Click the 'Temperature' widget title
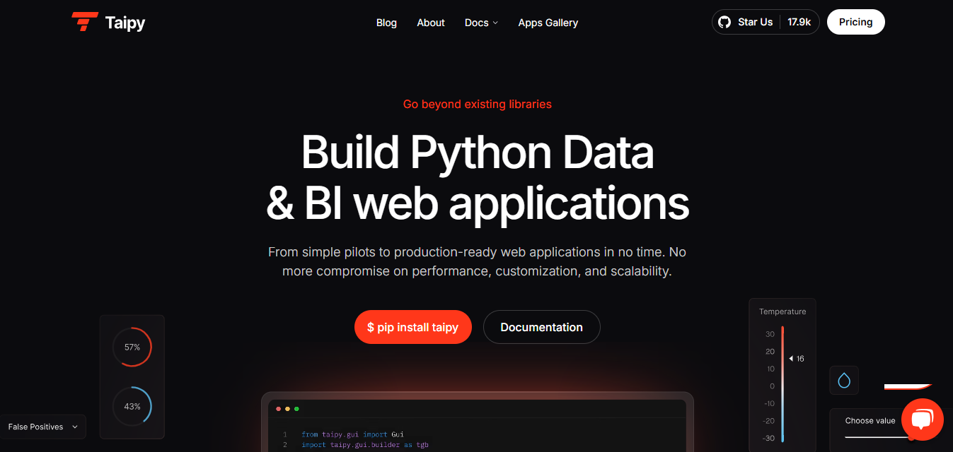953x452 pixels. 782,311
